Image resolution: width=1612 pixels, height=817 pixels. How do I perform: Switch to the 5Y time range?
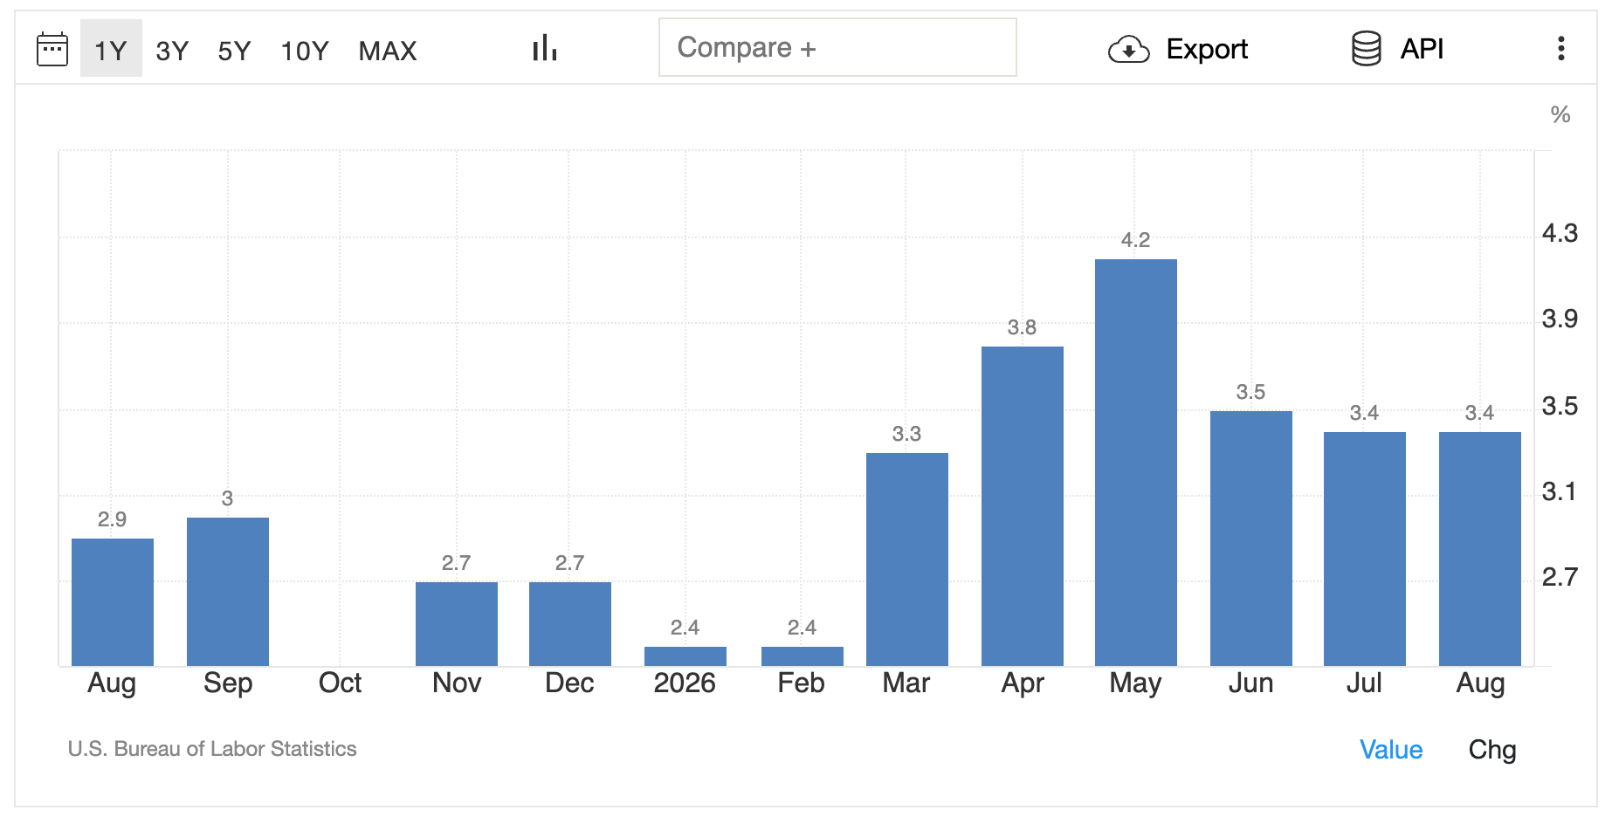coord(234,51)
